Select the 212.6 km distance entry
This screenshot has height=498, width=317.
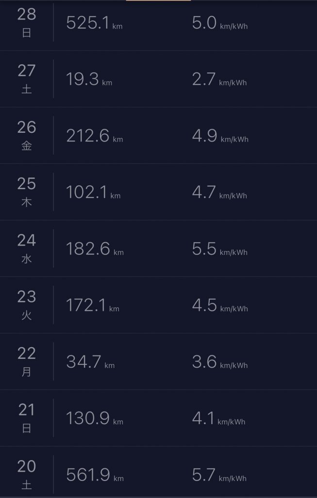click(95, 136)
